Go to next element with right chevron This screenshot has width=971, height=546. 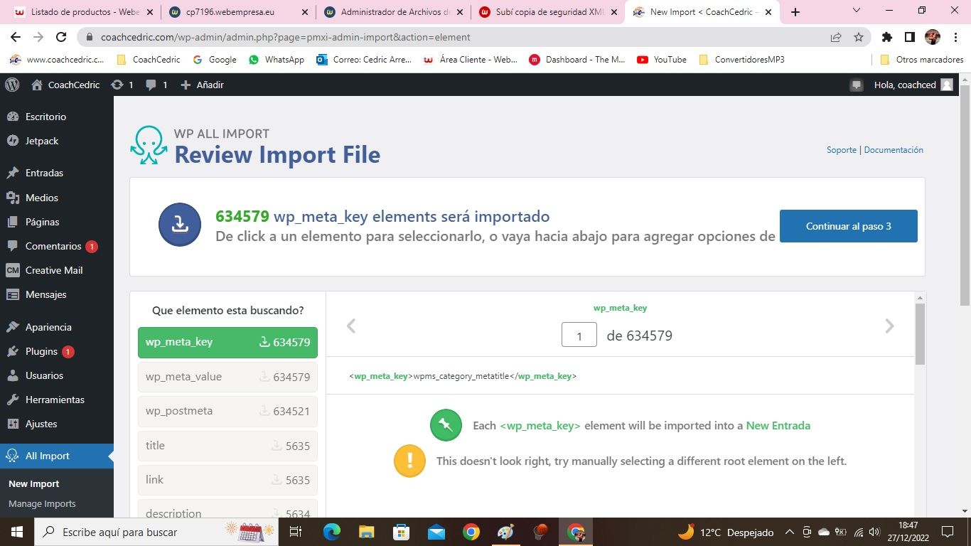(x=889, y=326)
